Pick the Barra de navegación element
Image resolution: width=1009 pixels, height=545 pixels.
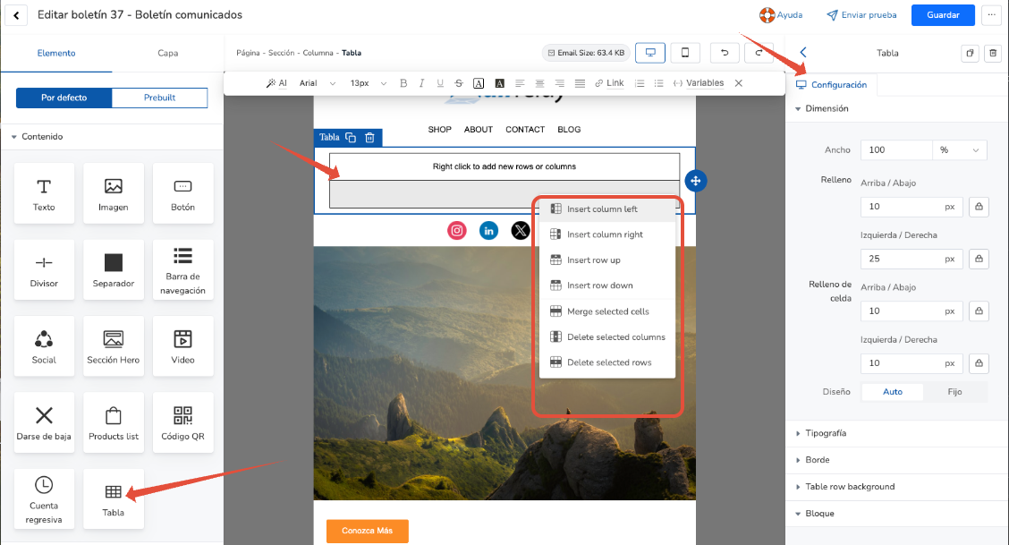(x=182, y=270)
